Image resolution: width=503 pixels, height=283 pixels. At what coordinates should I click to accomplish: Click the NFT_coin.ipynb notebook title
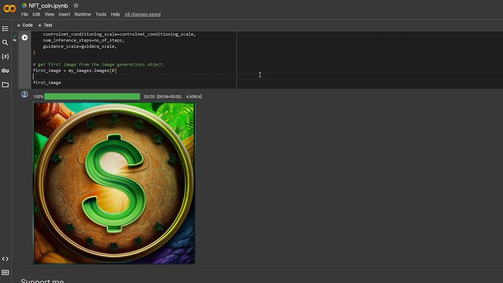click(48, 6)
